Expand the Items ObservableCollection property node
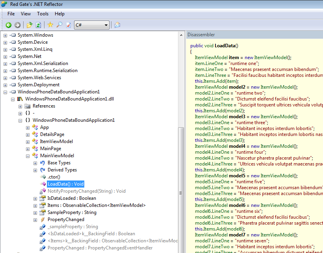The image size is (323, 253). [x=35, y=206]
